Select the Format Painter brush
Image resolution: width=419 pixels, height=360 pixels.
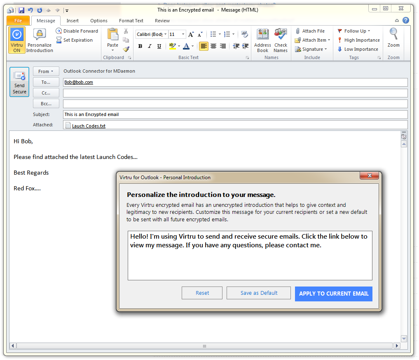pos(126,49)
